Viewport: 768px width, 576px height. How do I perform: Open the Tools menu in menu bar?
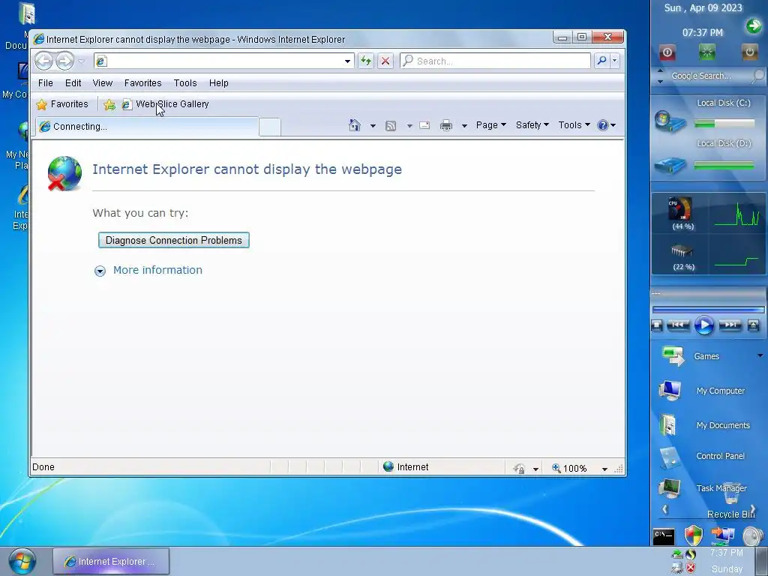(185, 83)
